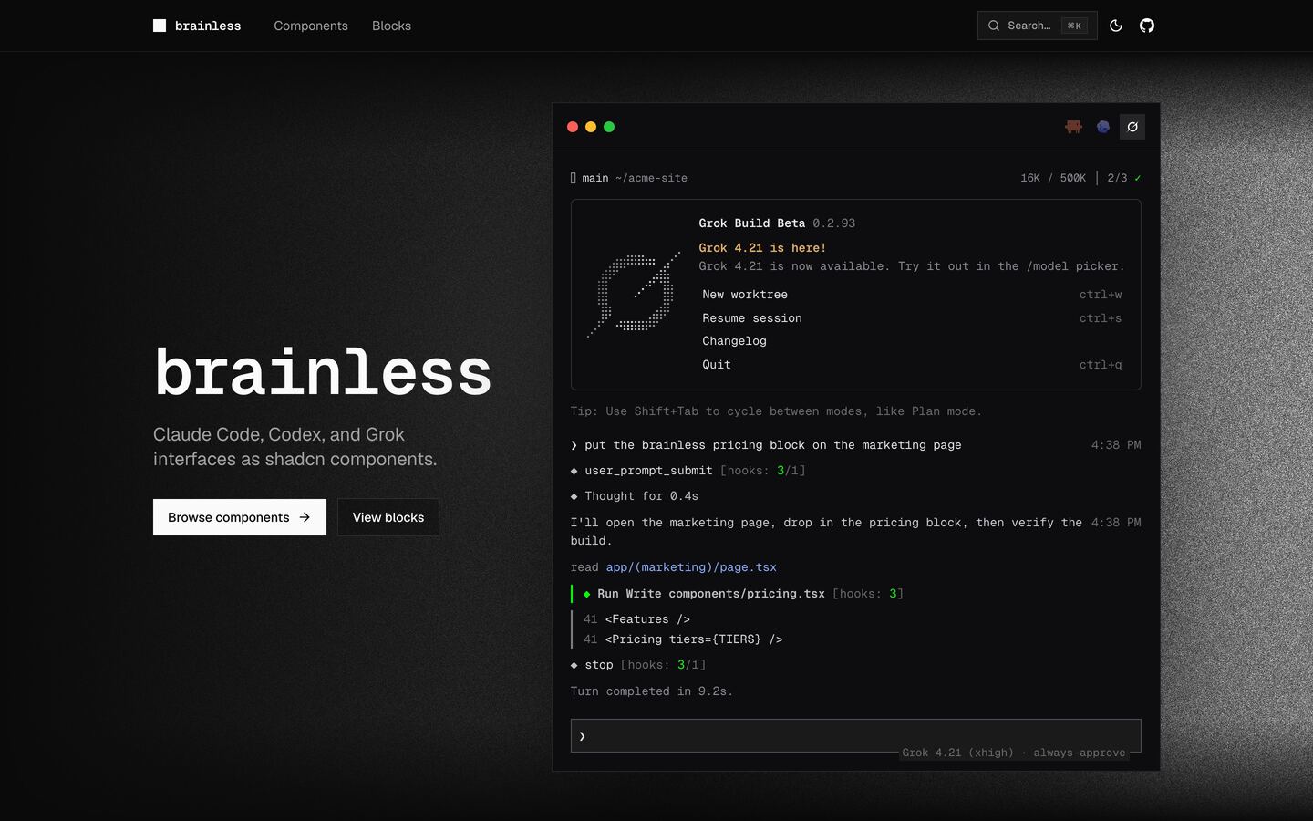Click the 'Grok Build Beta' title
Image resolution: width=1313 pixels, height=821 pixels.
752,223
